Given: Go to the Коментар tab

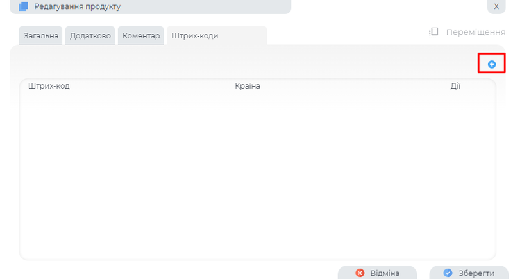Looking at the screenshot, I should pos(140,36).
